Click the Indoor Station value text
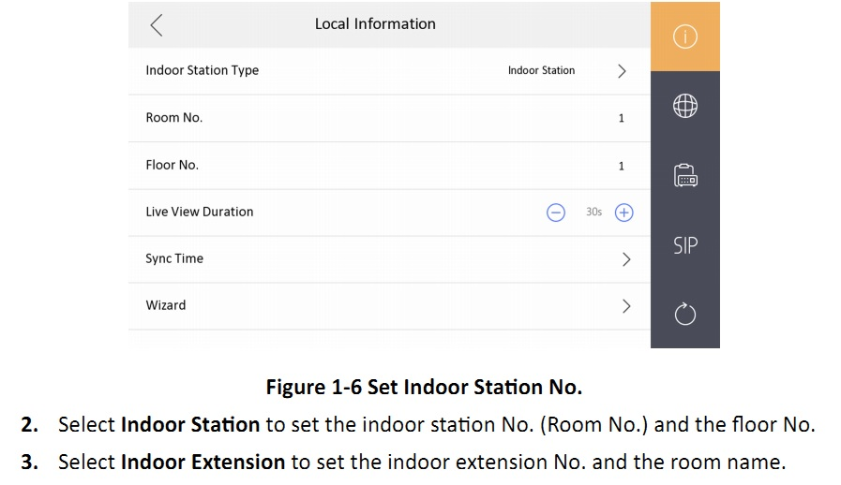The image size is (841, 485). tap(541, 70)
